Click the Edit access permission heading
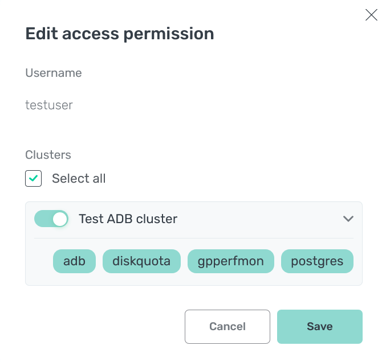Screen dimensions: 386x362 (x=120, y=34)
